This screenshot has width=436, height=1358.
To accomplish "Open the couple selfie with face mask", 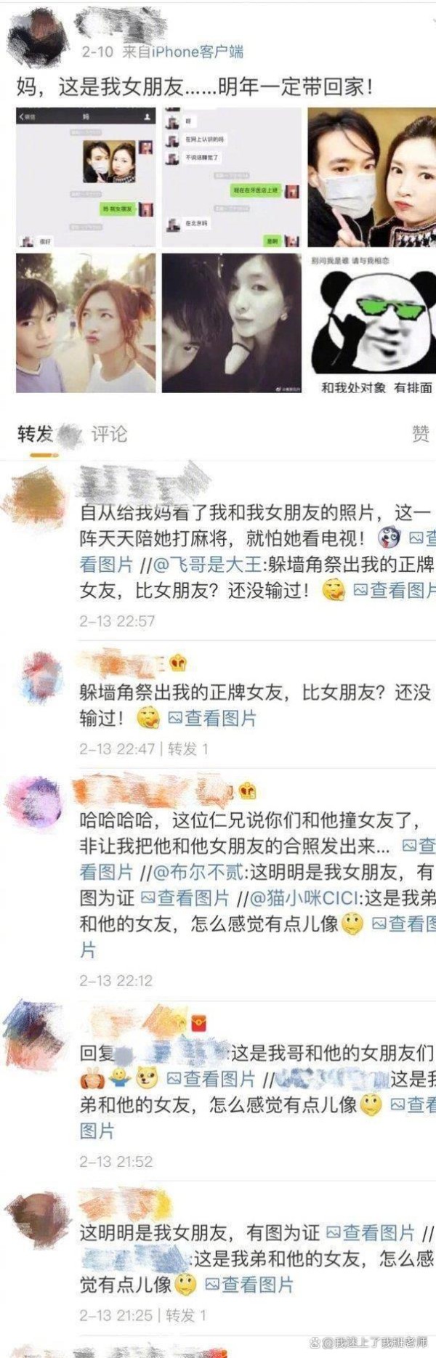I will (x=371, y=178).
